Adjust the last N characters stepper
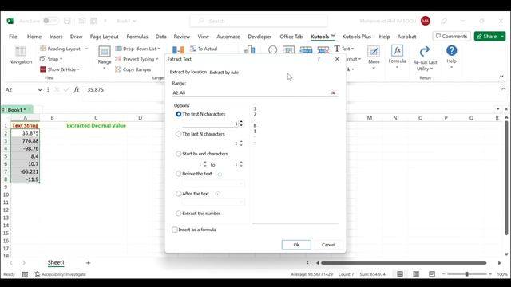The width and height of the screenshot is (511, 287). (x=241, y=143)
